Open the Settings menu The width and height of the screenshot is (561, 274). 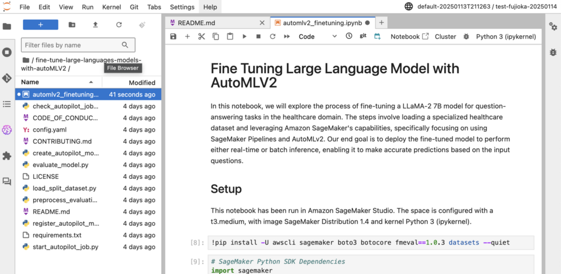(182, 7)
